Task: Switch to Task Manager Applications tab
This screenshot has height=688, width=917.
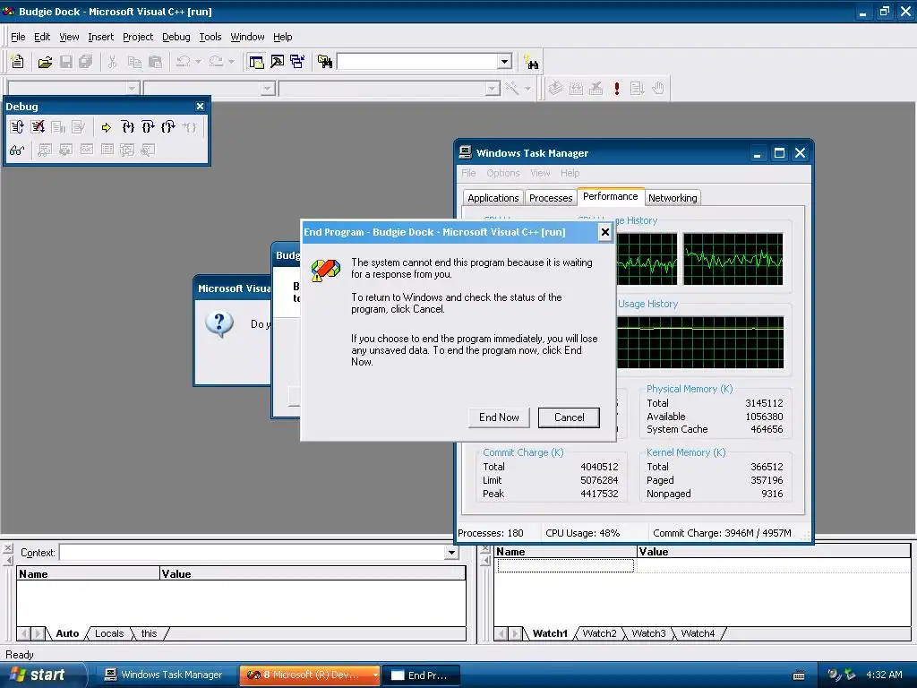Action: 493,198
